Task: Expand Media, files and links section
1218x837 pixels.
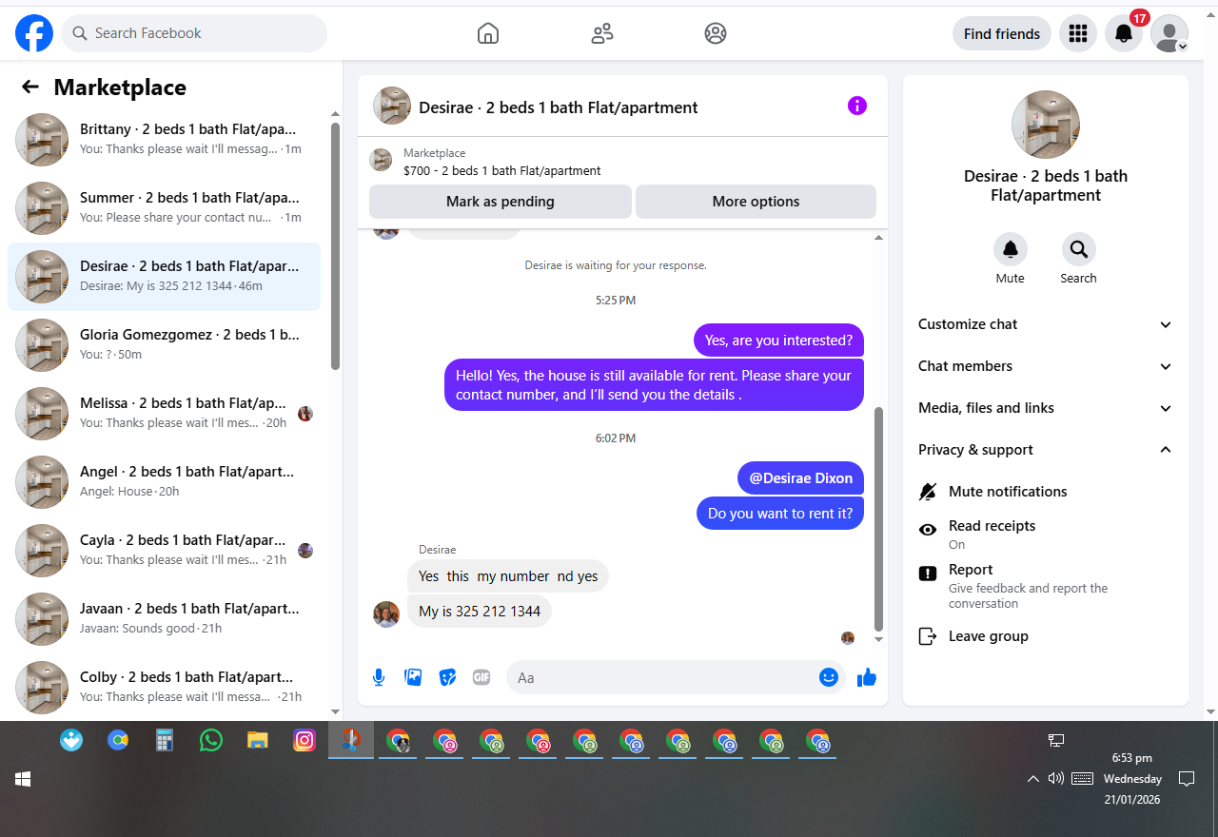Action: coord(1046,408)
